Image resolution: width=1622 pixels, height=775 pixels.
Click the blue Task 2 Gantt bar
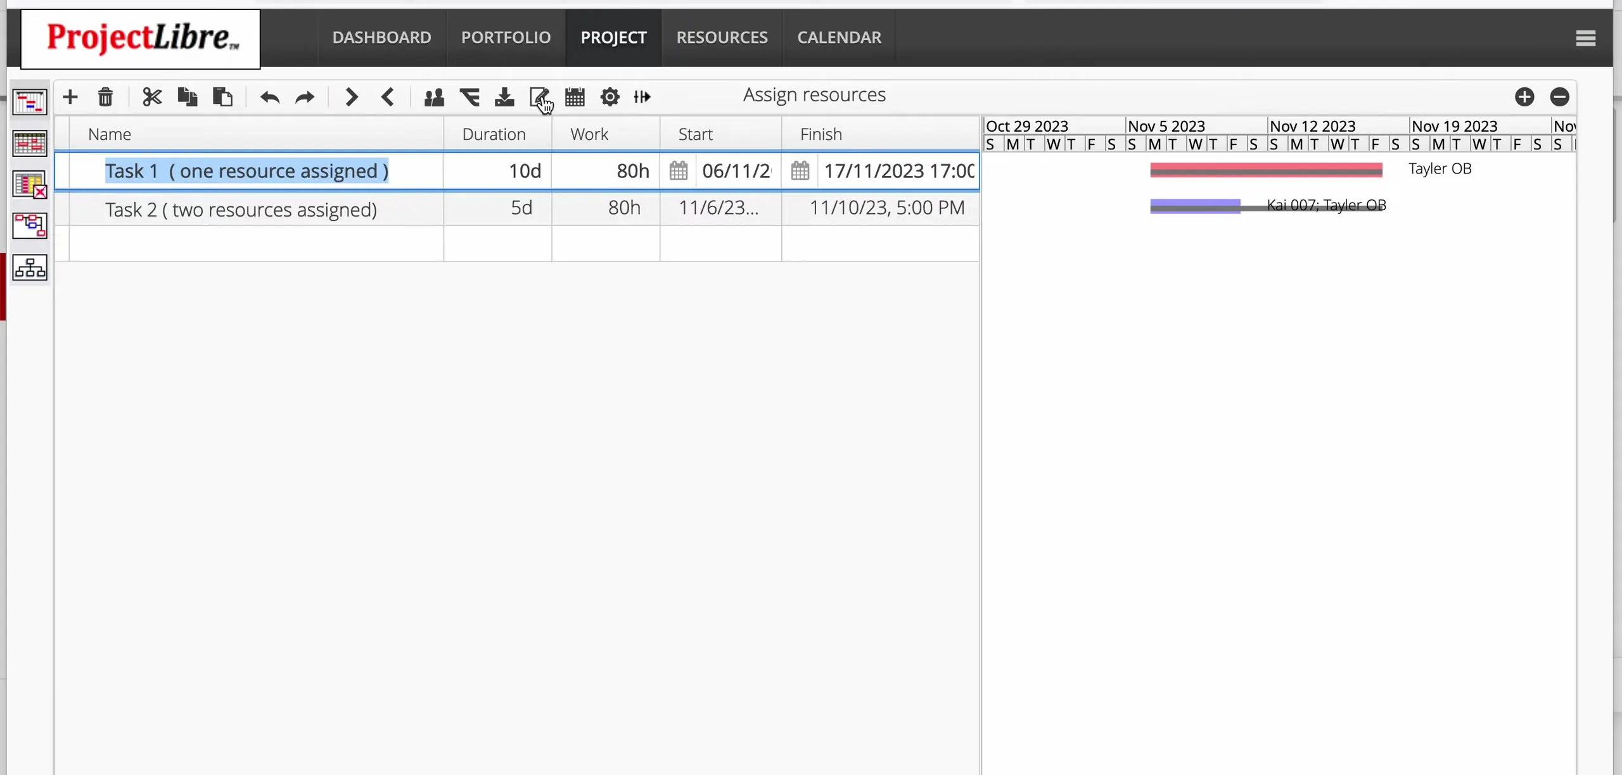point(1195,206)
